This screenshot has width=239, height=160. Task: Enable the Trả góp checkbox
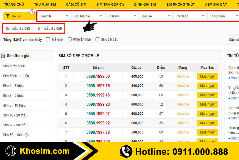coord(48,39)
